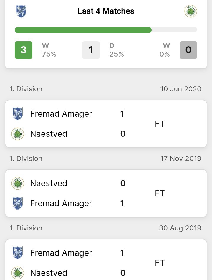Tap Naestved logo in 17 Nov 2019 match
This screenshot has height=280, width=212.
coord(18,183)
